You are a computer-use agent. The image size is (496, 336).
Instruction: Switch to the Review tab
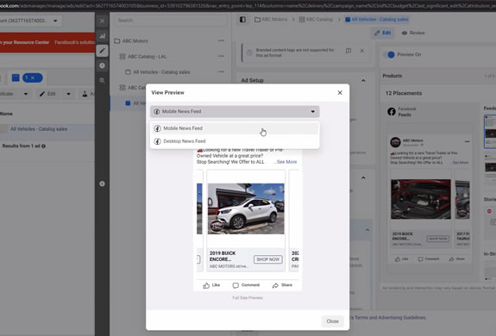(413, 33)
